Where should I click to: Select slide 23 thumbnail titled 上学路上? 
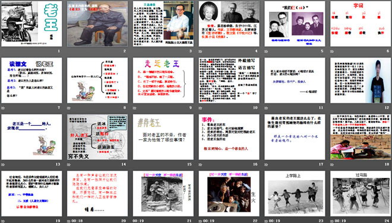(x=295, y=193)
